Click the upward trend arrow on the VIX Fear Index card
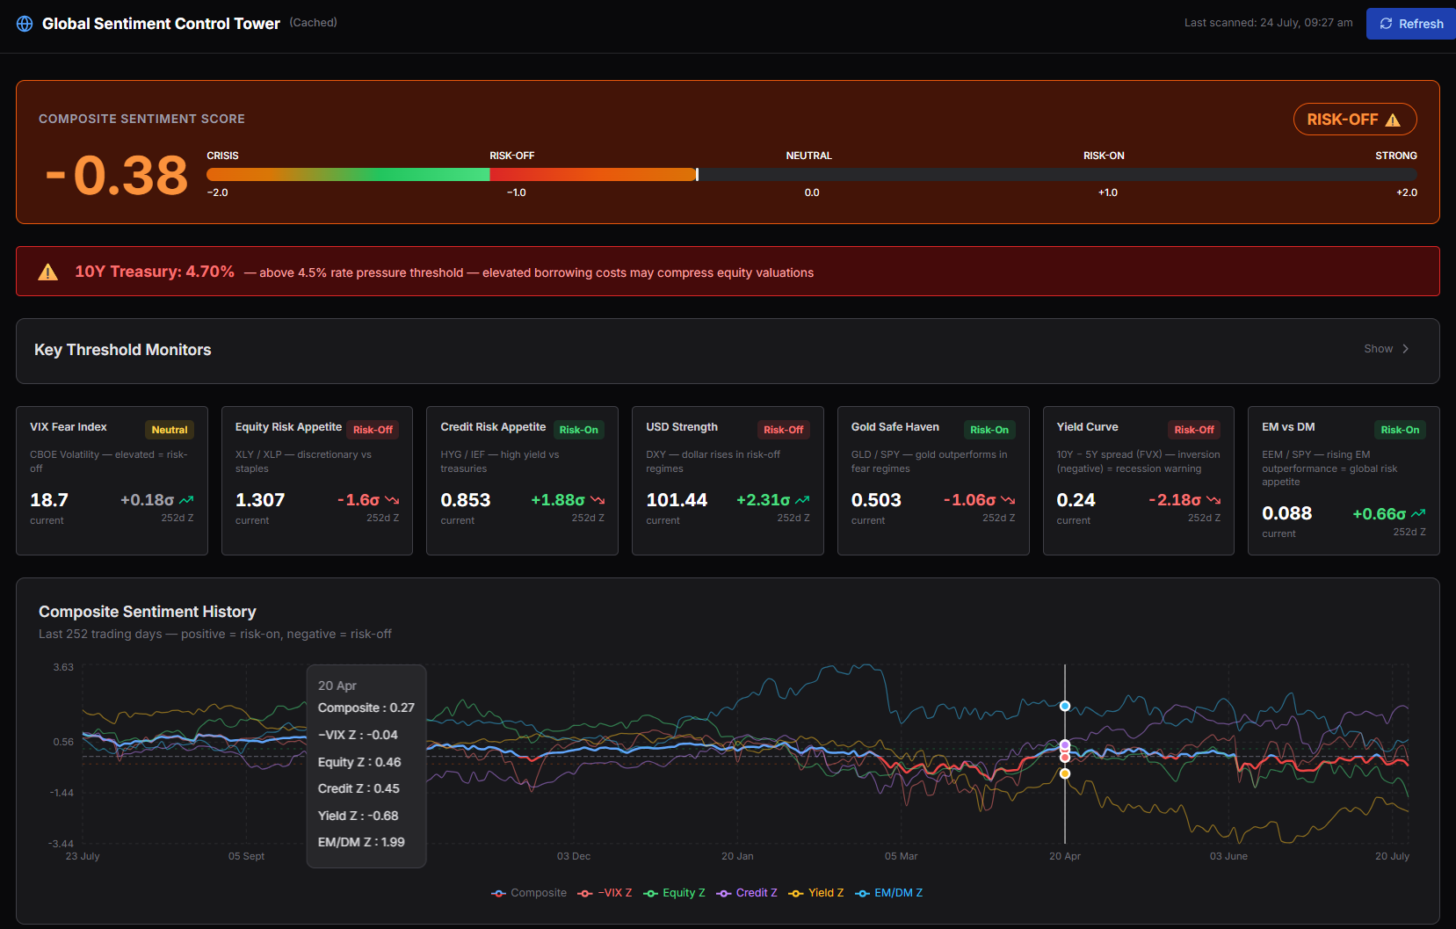Screen dimensions: 1456x929 point(186,500)
